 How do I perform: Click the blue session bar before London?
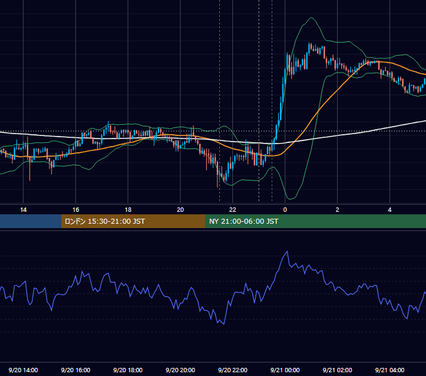pos(31,221)
